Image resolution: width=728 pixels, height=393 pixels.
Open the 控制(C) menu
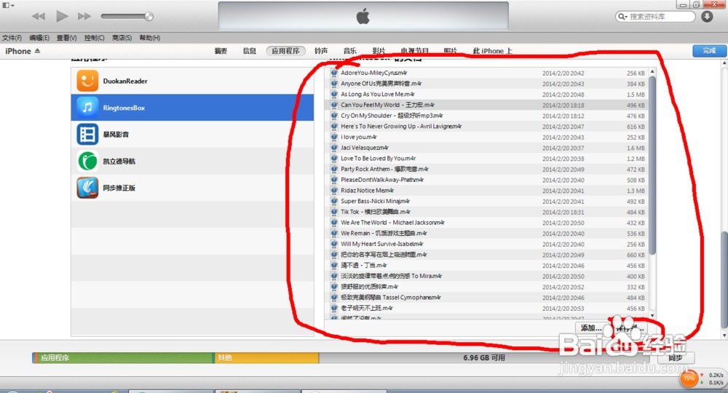coord(94,38)
